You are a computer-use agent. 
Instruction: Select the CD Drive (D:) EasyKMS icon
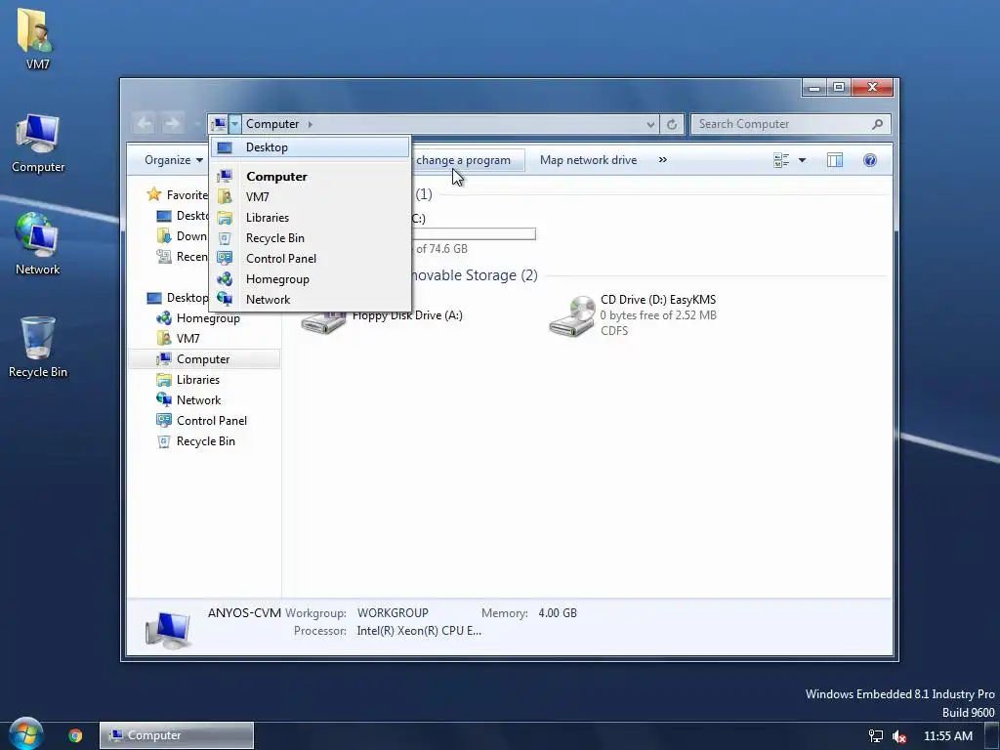coord(572,315)
